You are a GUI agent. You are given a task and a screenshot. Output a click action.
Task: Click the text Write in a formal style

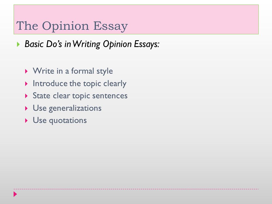pos(73,71)
